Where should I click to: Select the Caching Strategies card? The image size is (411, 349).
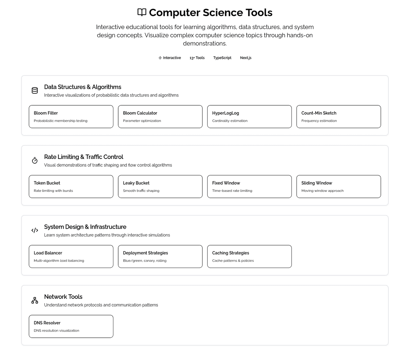[x=249, y=256]
